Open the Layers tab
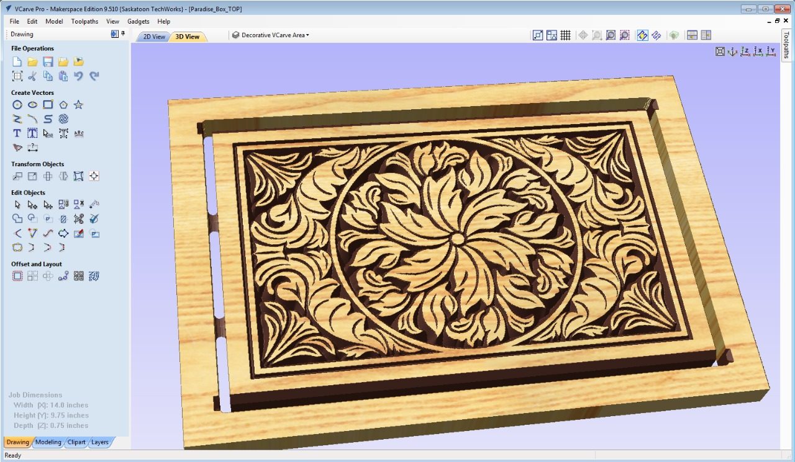795x462 pixels. tap(99, 442)
